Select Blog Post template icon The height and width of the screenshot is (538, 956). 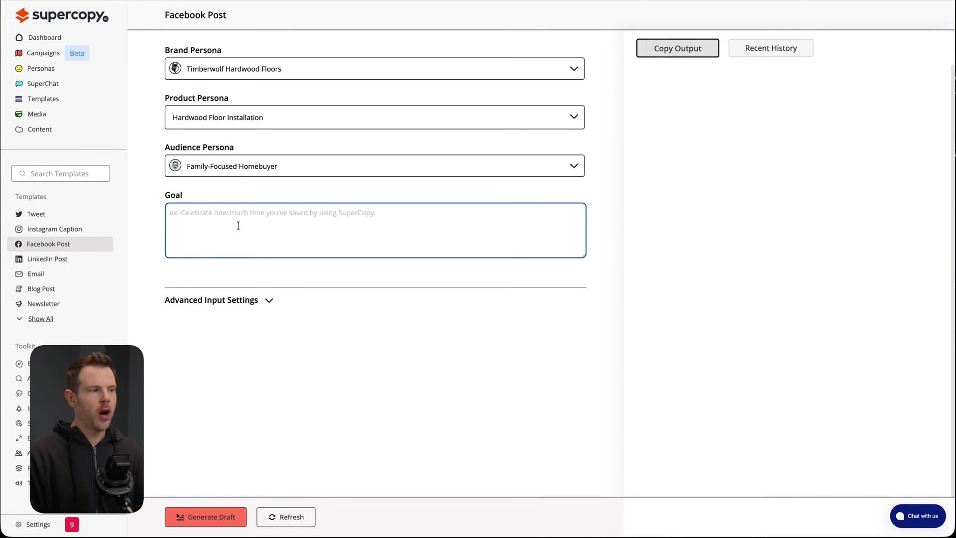click(x=19, y=289)
